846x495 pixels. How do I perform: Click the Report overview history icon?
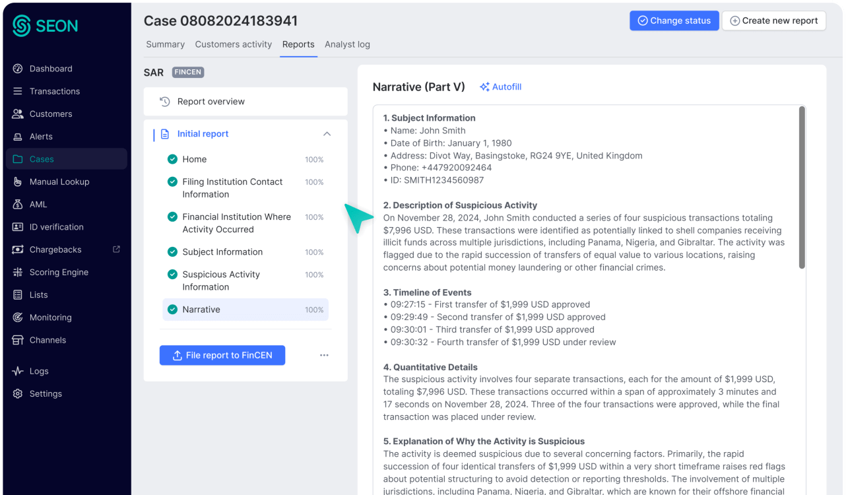pyautogui.click(x=165, y=102)
